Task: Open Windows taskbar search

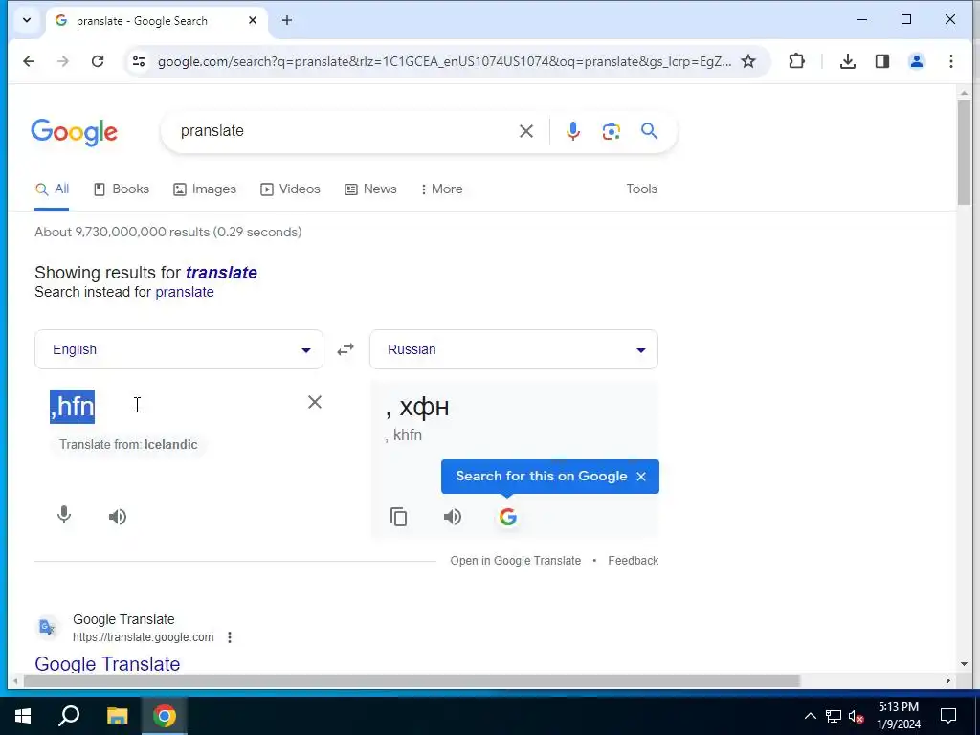Action: click(69, 716)
